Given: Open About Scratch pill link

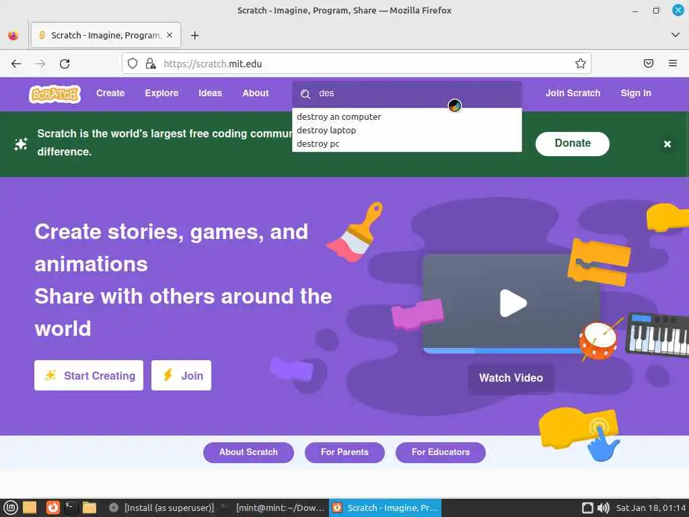Looking at the screenshot, I should pos(248,452).
